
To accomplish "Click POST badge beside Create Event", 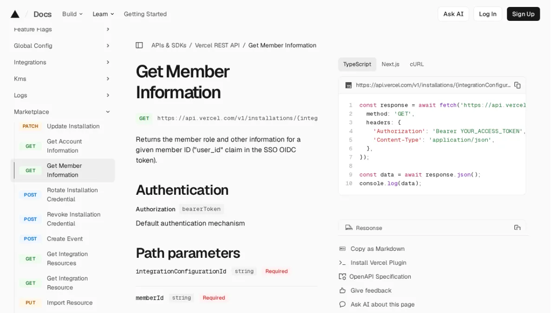I will coord(31,239).
